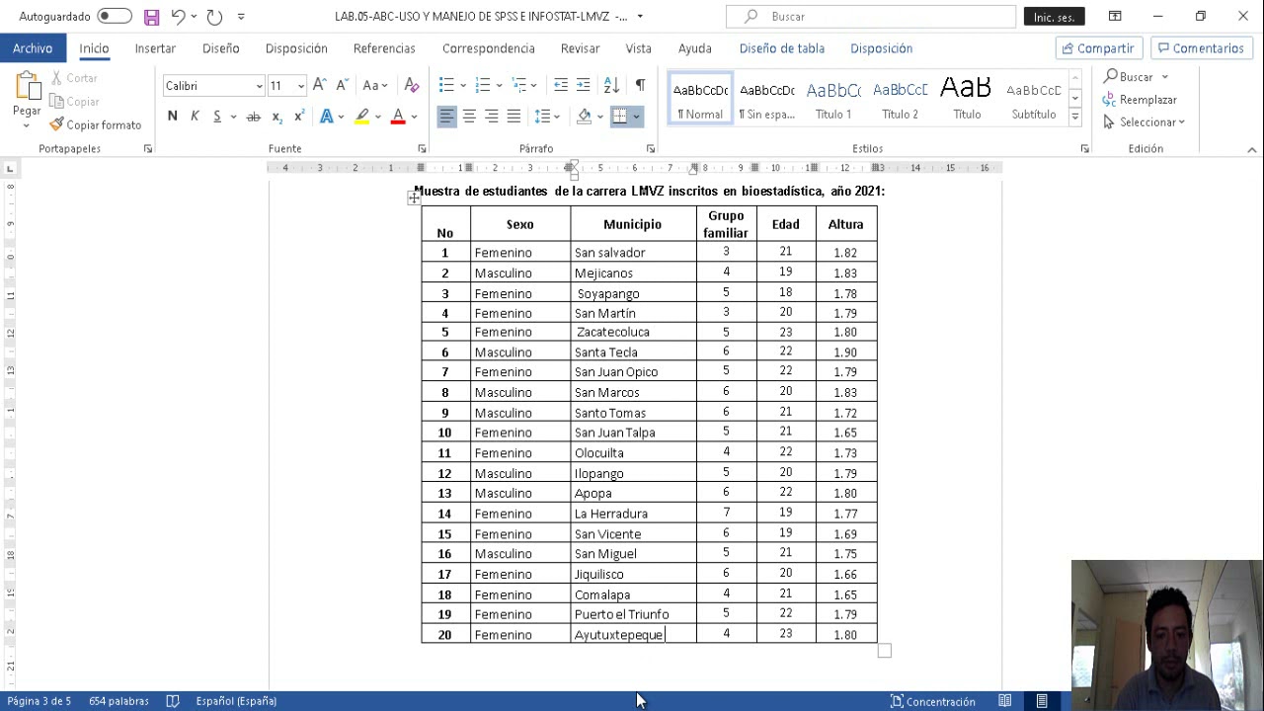Open font color dropdown arrow
The image size is (1264, 711).
click(414, 117)
